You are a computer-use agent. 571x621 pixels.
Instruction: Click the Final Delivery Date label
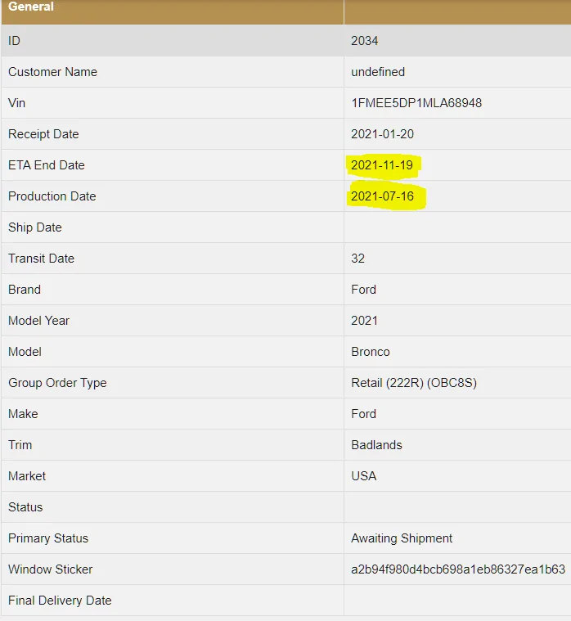pos(60,601)
